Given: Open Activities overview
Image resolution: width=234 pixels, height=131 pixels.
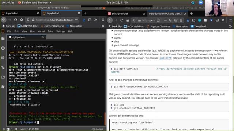Looking at the screenshot, I should (8, 3).
